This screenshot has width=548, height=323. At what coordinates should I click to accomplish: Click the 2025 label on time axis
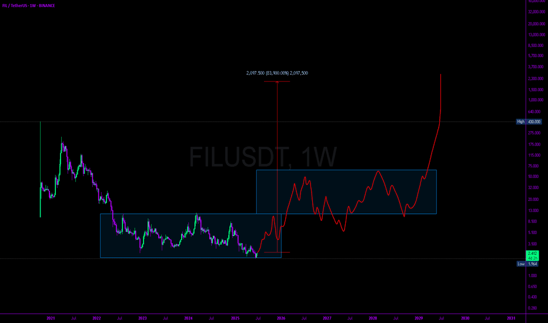point(235,318)
